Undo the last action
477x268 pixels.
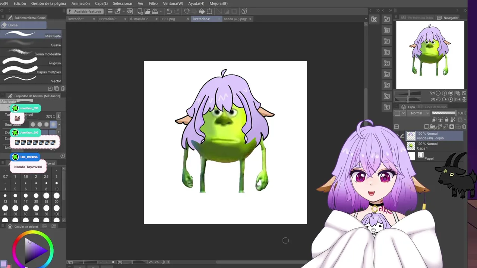pos(169,12)
